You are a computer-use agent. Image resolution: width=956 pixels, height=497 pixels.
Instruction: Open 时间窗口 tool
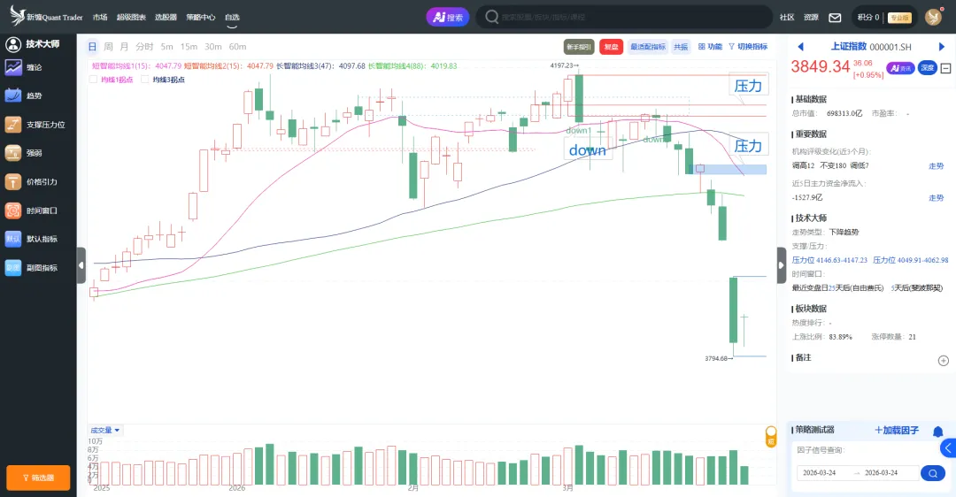pos(32,210)
